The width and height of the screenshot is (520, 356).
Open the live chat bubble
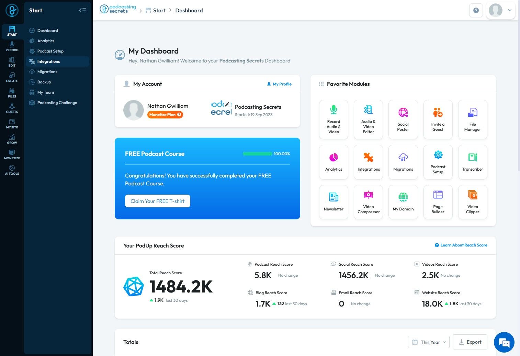point(504,342)
